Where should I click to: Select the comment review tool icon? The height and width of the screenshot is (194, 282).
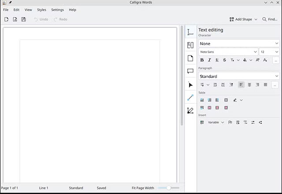click(190, 71)
